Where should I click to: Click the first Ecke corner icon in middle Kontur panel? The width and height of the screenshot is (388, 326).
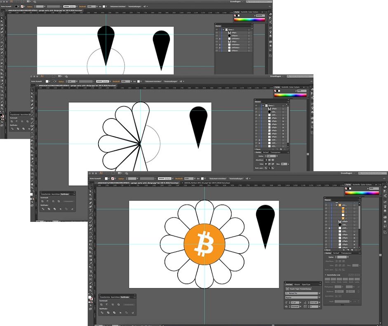point(266,164)
